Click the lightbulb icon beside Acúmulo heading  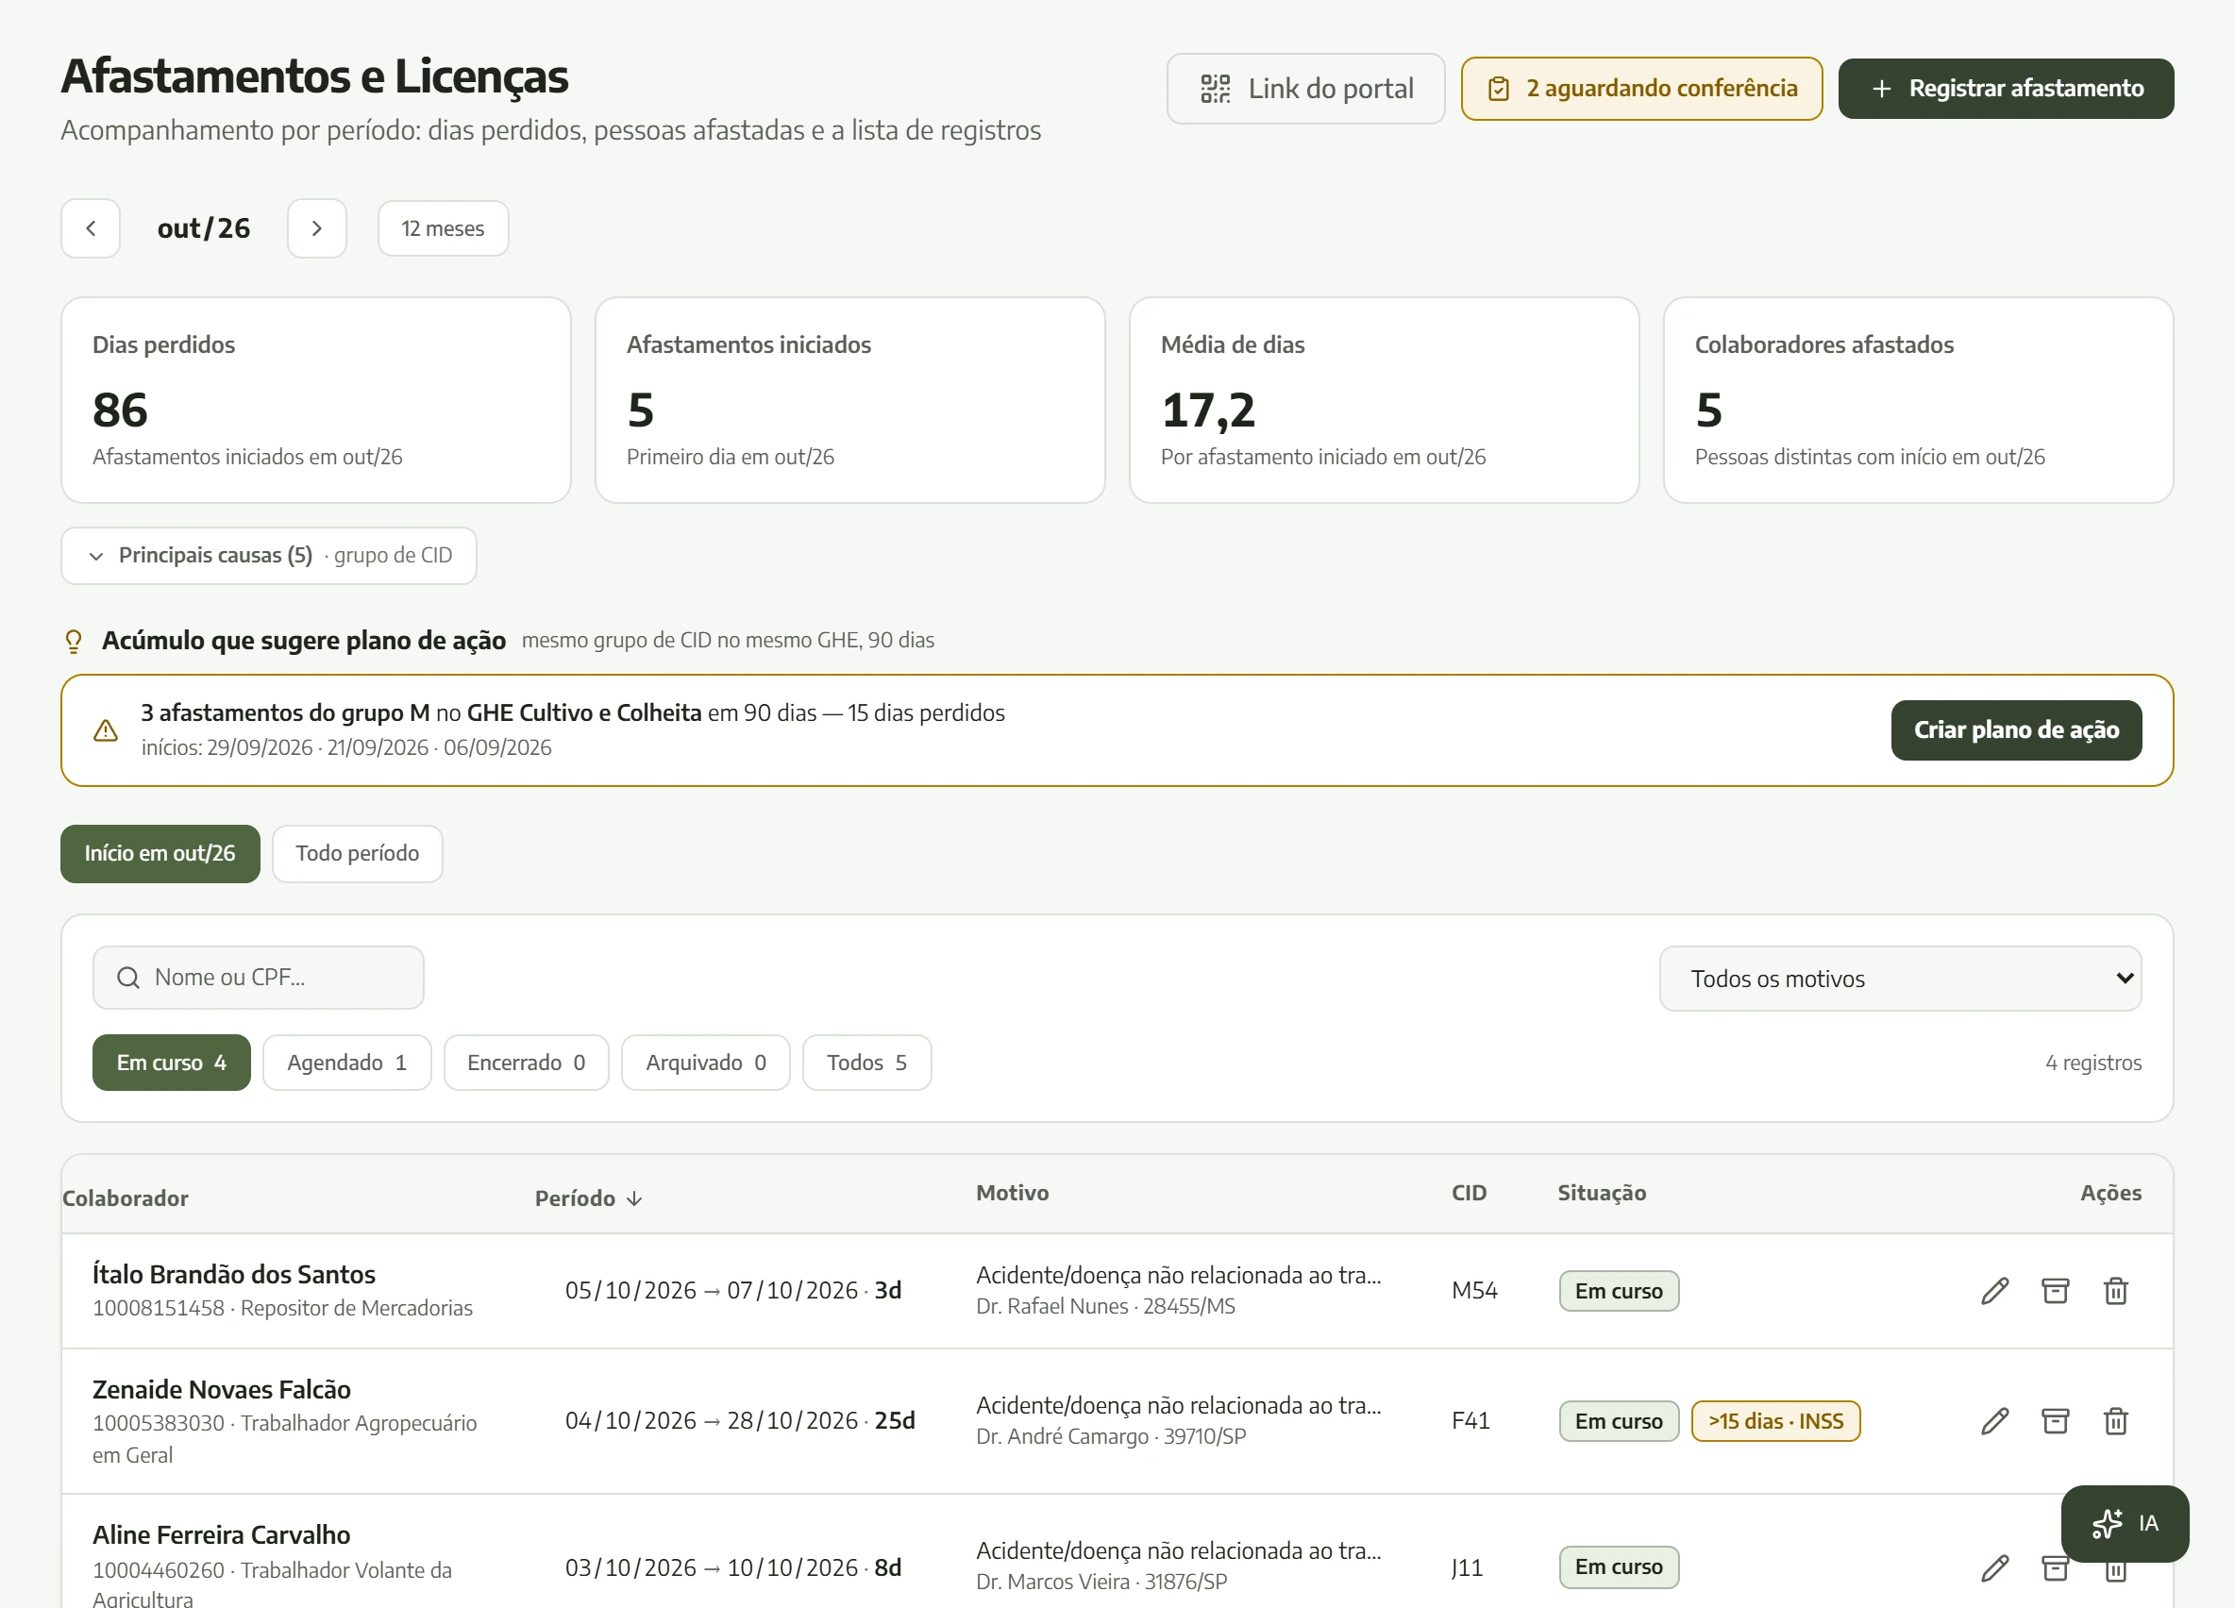[x=74, y=642]
